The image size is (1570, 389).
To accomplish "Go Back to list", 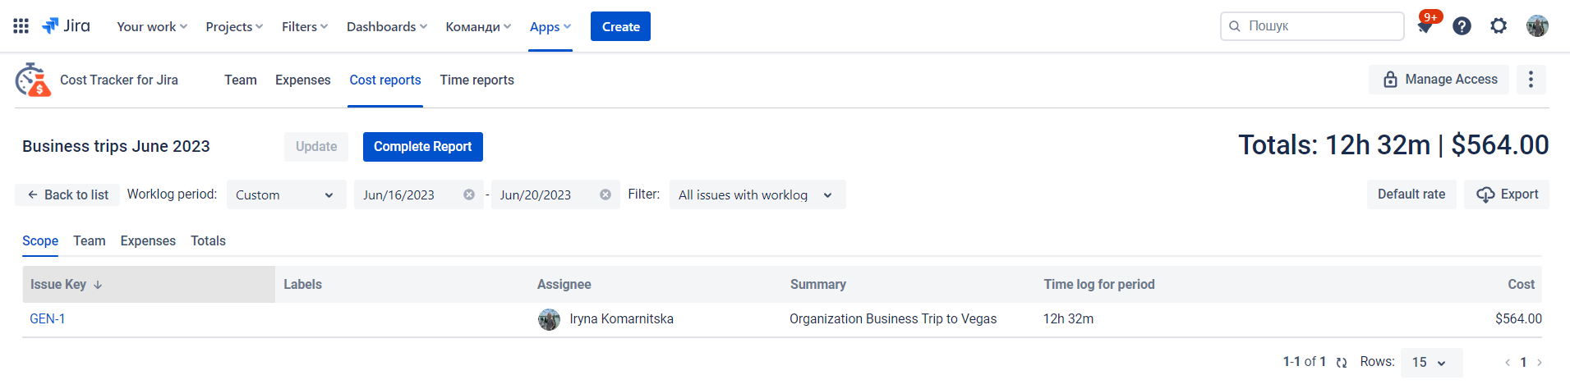I will coord(67,194).
